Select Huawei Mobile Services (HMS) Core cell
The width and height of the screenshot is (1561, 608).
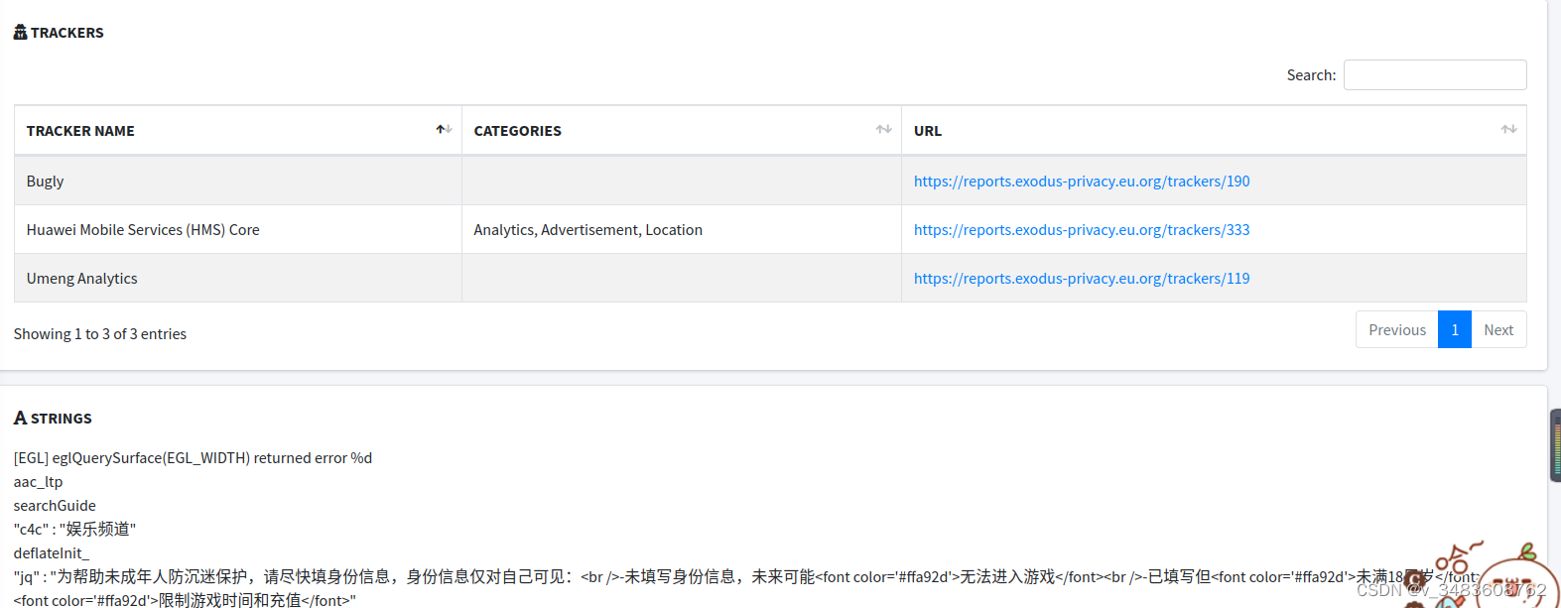tap(238, 229)
